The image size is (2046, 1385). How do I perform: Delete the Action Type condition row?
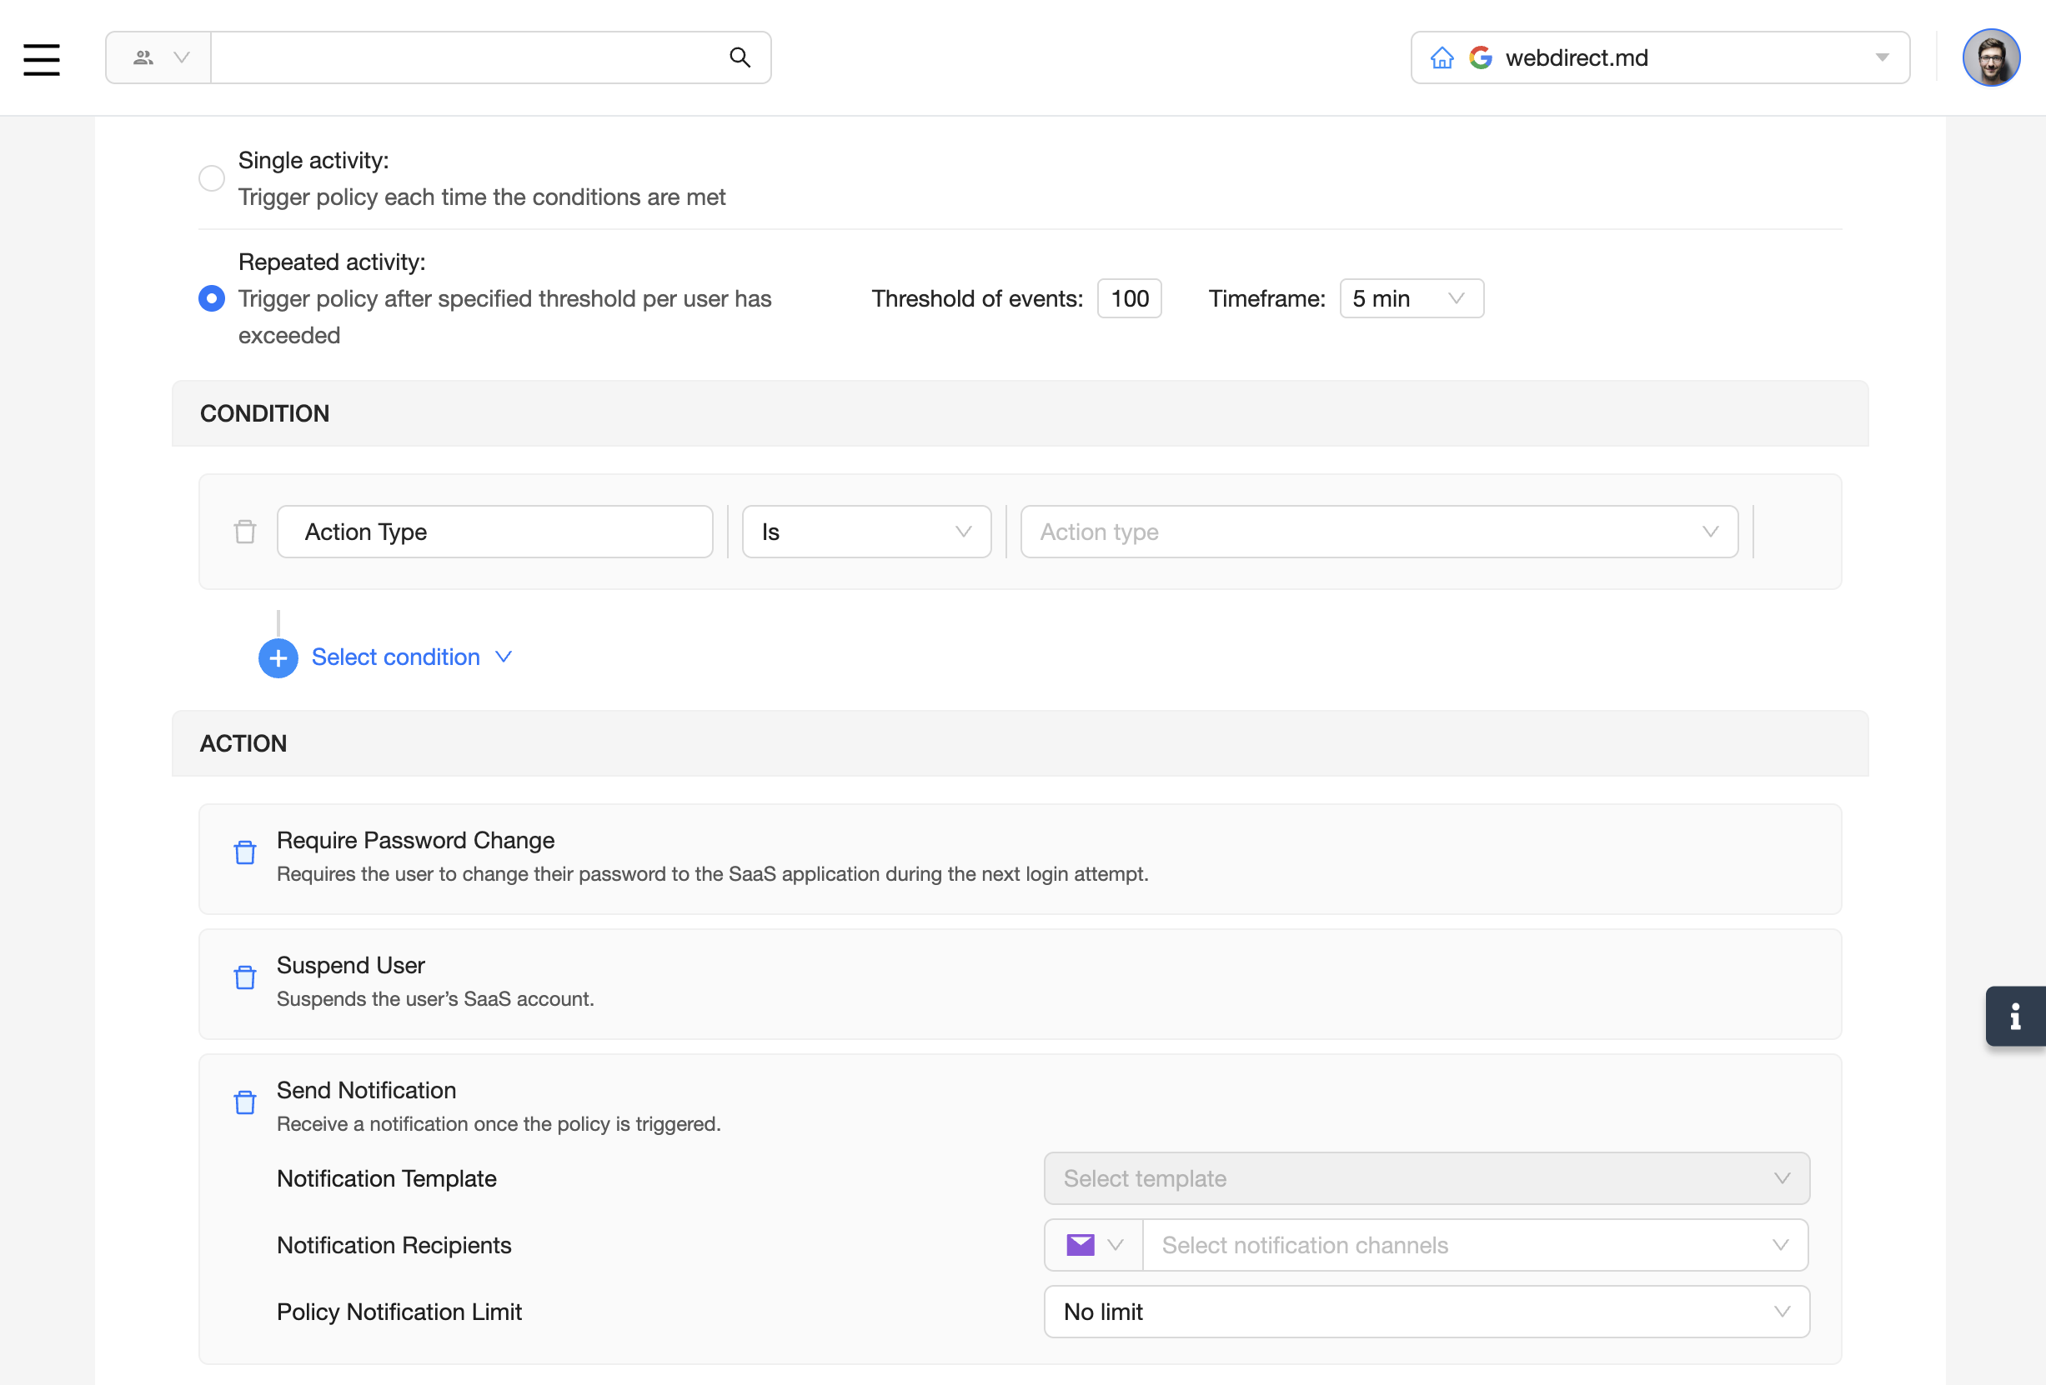[x=245, y=532]
